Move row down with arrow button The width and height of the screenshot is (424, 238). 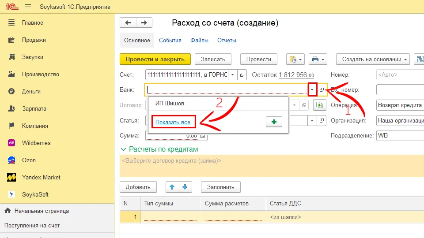coord(185,187)
